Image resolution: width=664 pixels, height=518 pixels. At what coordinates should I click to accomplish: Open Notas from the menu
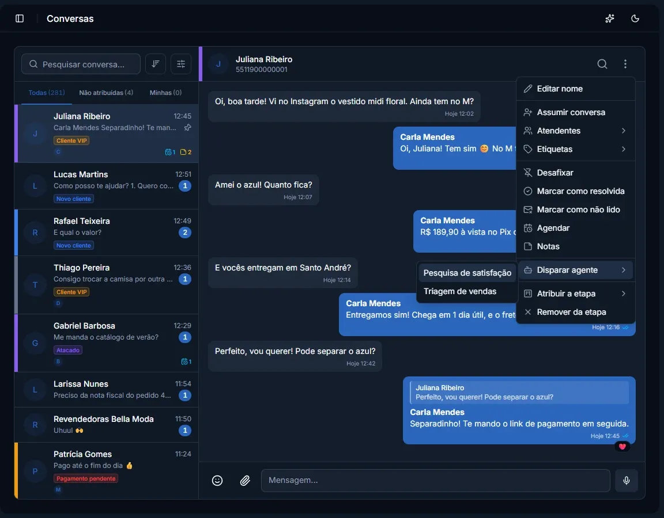pos(575,246)
